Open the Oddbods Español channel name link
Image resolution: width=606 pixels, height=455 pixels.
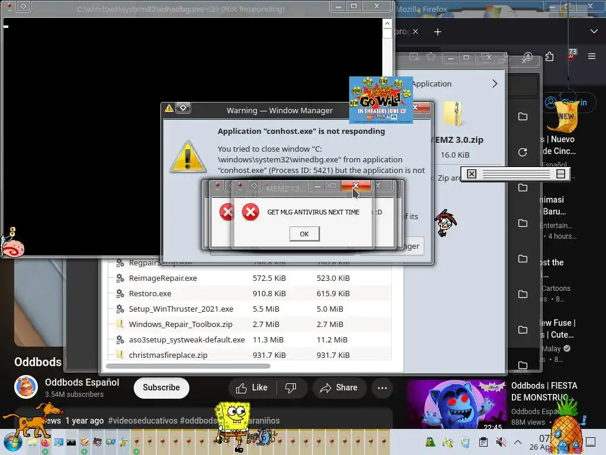pos(82,382)
